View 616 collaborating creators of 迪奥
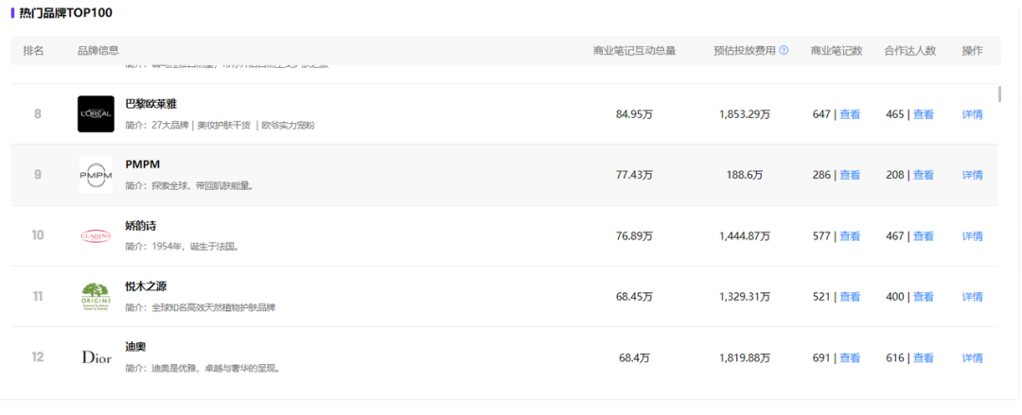 (x=923, y=358)
